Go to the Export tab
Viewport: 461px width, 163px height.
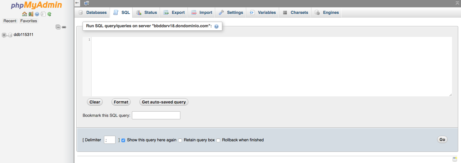(174, 12)
